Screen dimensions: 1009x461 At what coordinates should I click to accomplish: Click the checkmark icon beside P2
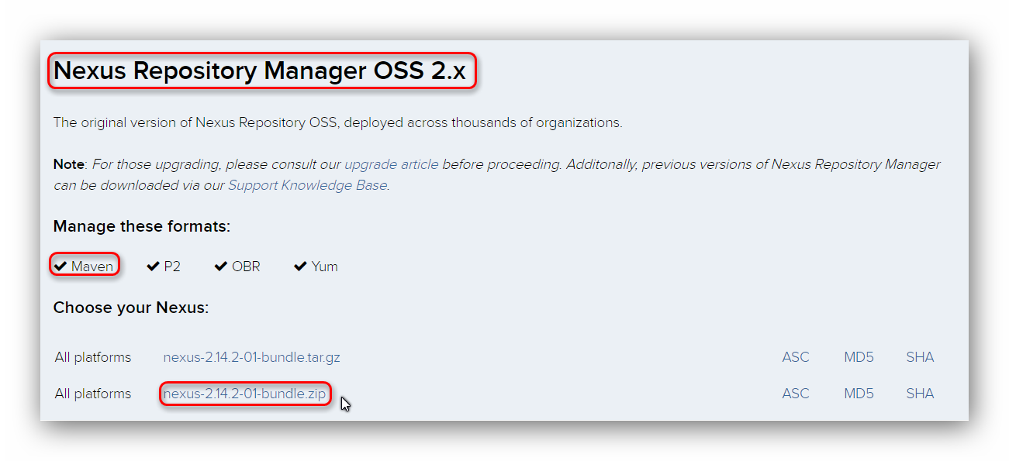pyautogui.click(x=153, y=266)
